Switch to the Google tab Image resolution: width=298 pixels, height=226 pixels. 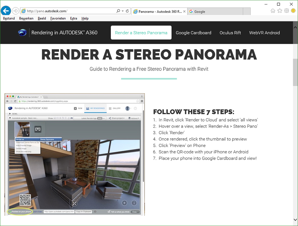tap(215, 12)
